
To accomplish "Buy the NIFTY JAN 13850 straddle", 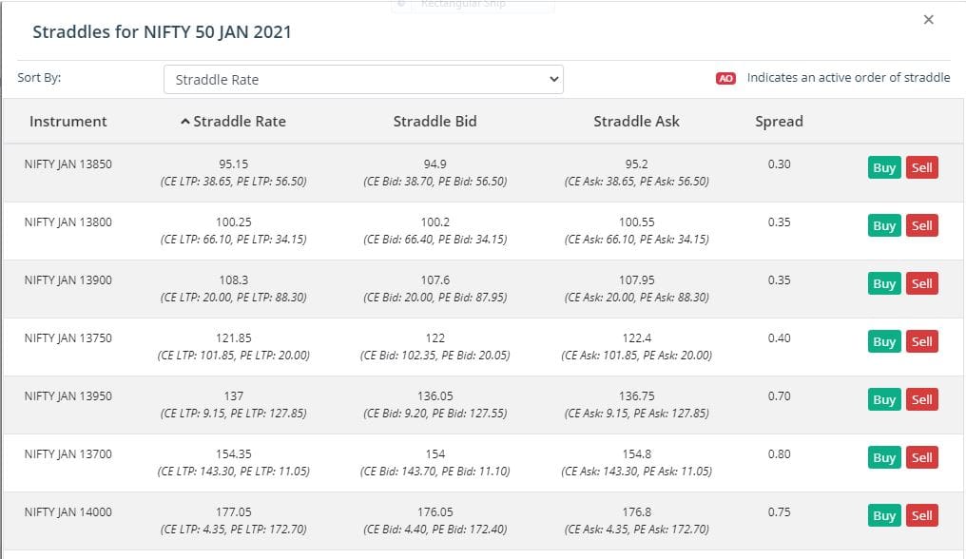I will pyautogui.click(x=884, y=167).
